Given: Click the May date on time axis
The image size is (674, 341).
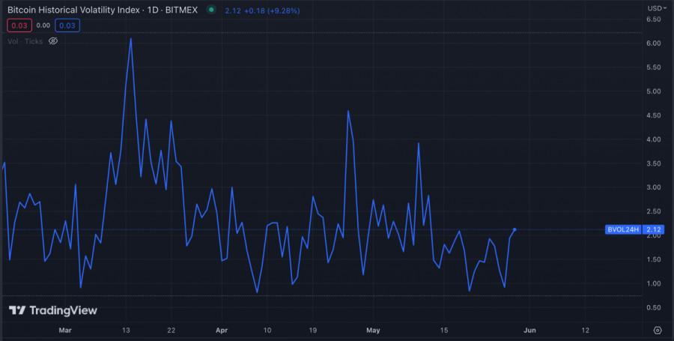Looking at the screenshot, I should (374, 330).
